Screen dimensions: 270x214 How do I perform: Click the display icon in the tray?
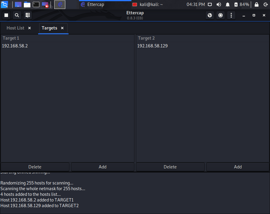(210, 4)
